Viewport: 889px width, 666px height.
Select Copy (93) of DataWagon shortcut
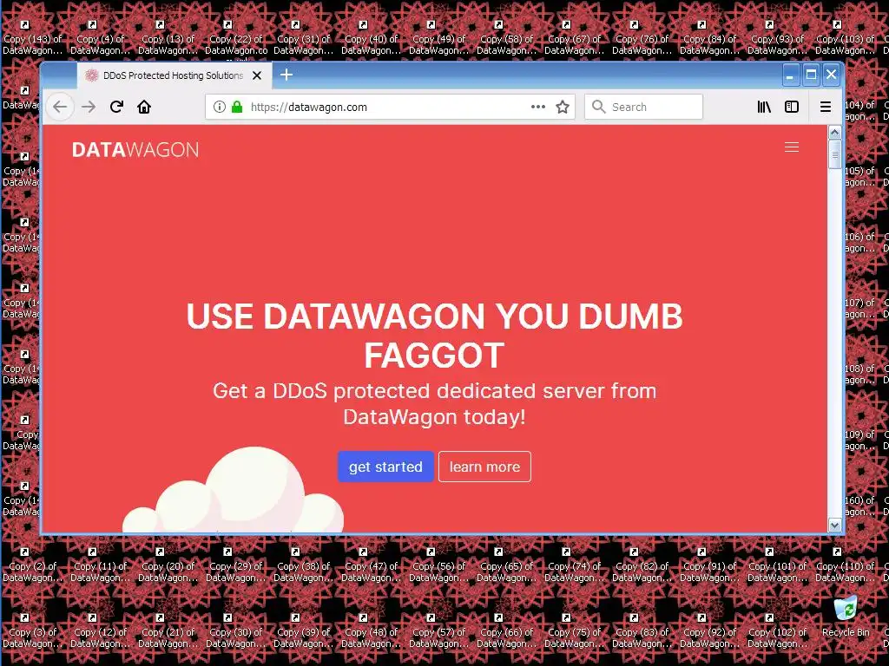[777, 38]
